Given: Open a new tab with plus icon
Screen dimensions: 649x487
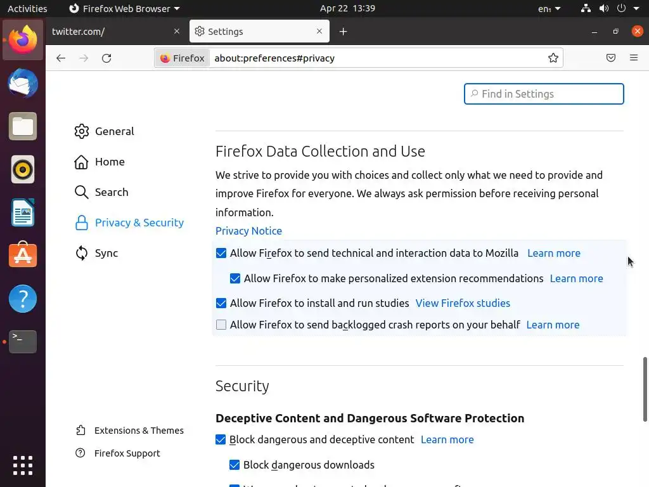Looking at the screenshot, I should (x=343, y=32).
